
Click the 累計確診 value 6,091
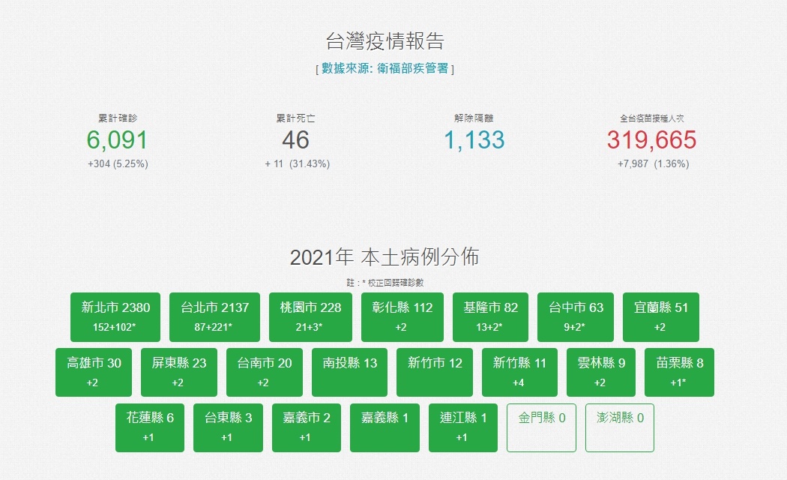pos(118,140)
